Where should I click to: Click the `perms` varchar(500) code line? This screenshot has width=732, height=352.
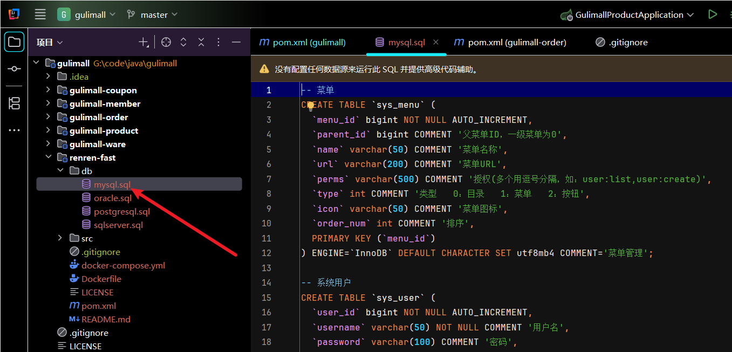pos(511,179)
